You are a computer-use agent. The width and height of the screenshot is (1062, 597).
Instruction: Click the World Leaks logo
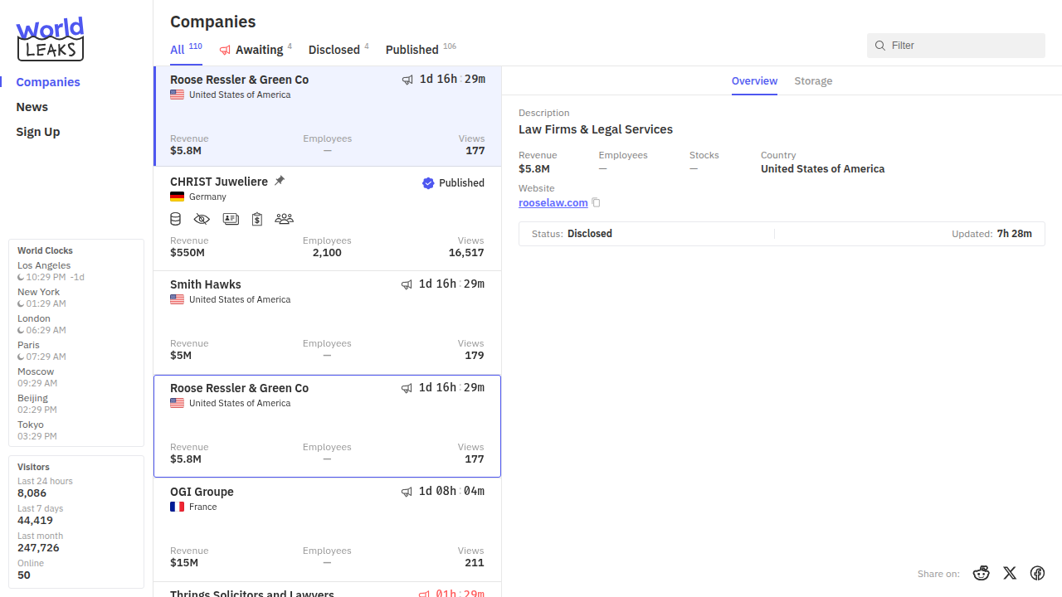[x=51, y=39]
